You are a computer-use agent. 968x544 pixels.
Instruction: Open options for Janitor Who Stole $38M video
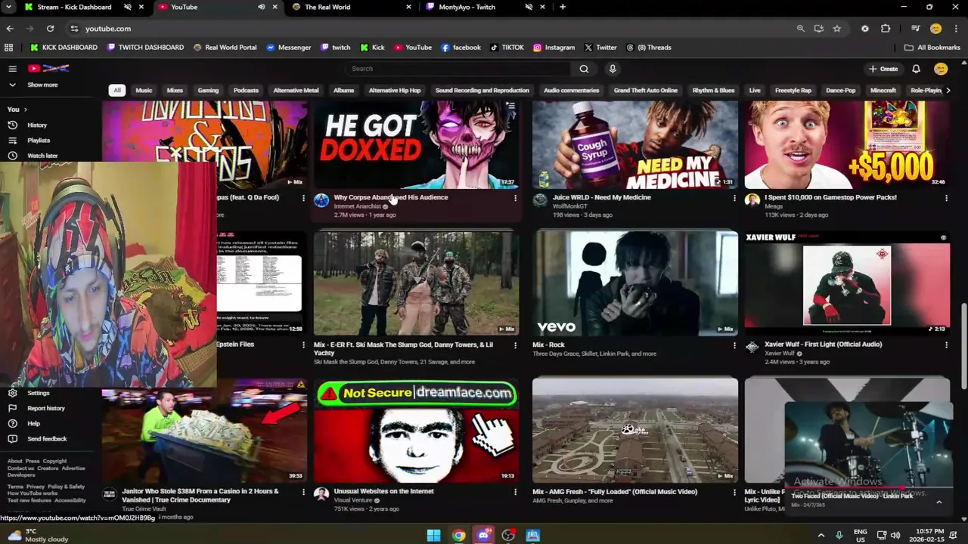[x=303, y=492]
